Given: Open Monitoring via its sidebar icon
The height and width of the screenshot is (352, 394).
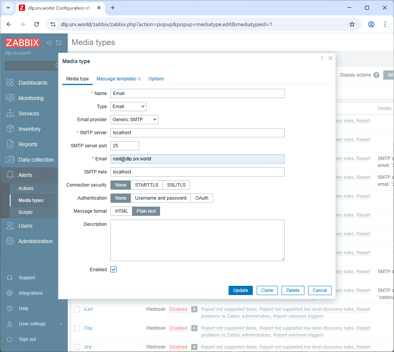Looking at the screenshot, I should pyautogui.click(x=10, y=98).
